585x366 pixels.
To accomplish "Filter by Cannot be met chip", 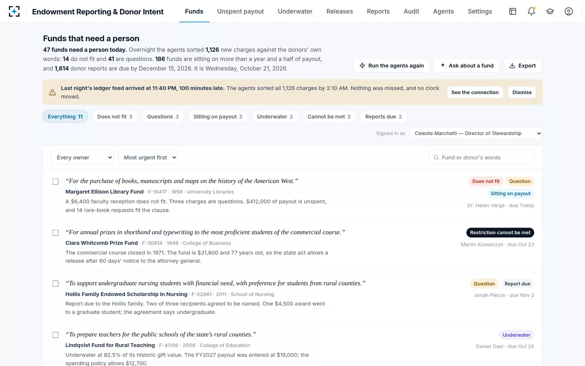I will pos(329,117).
